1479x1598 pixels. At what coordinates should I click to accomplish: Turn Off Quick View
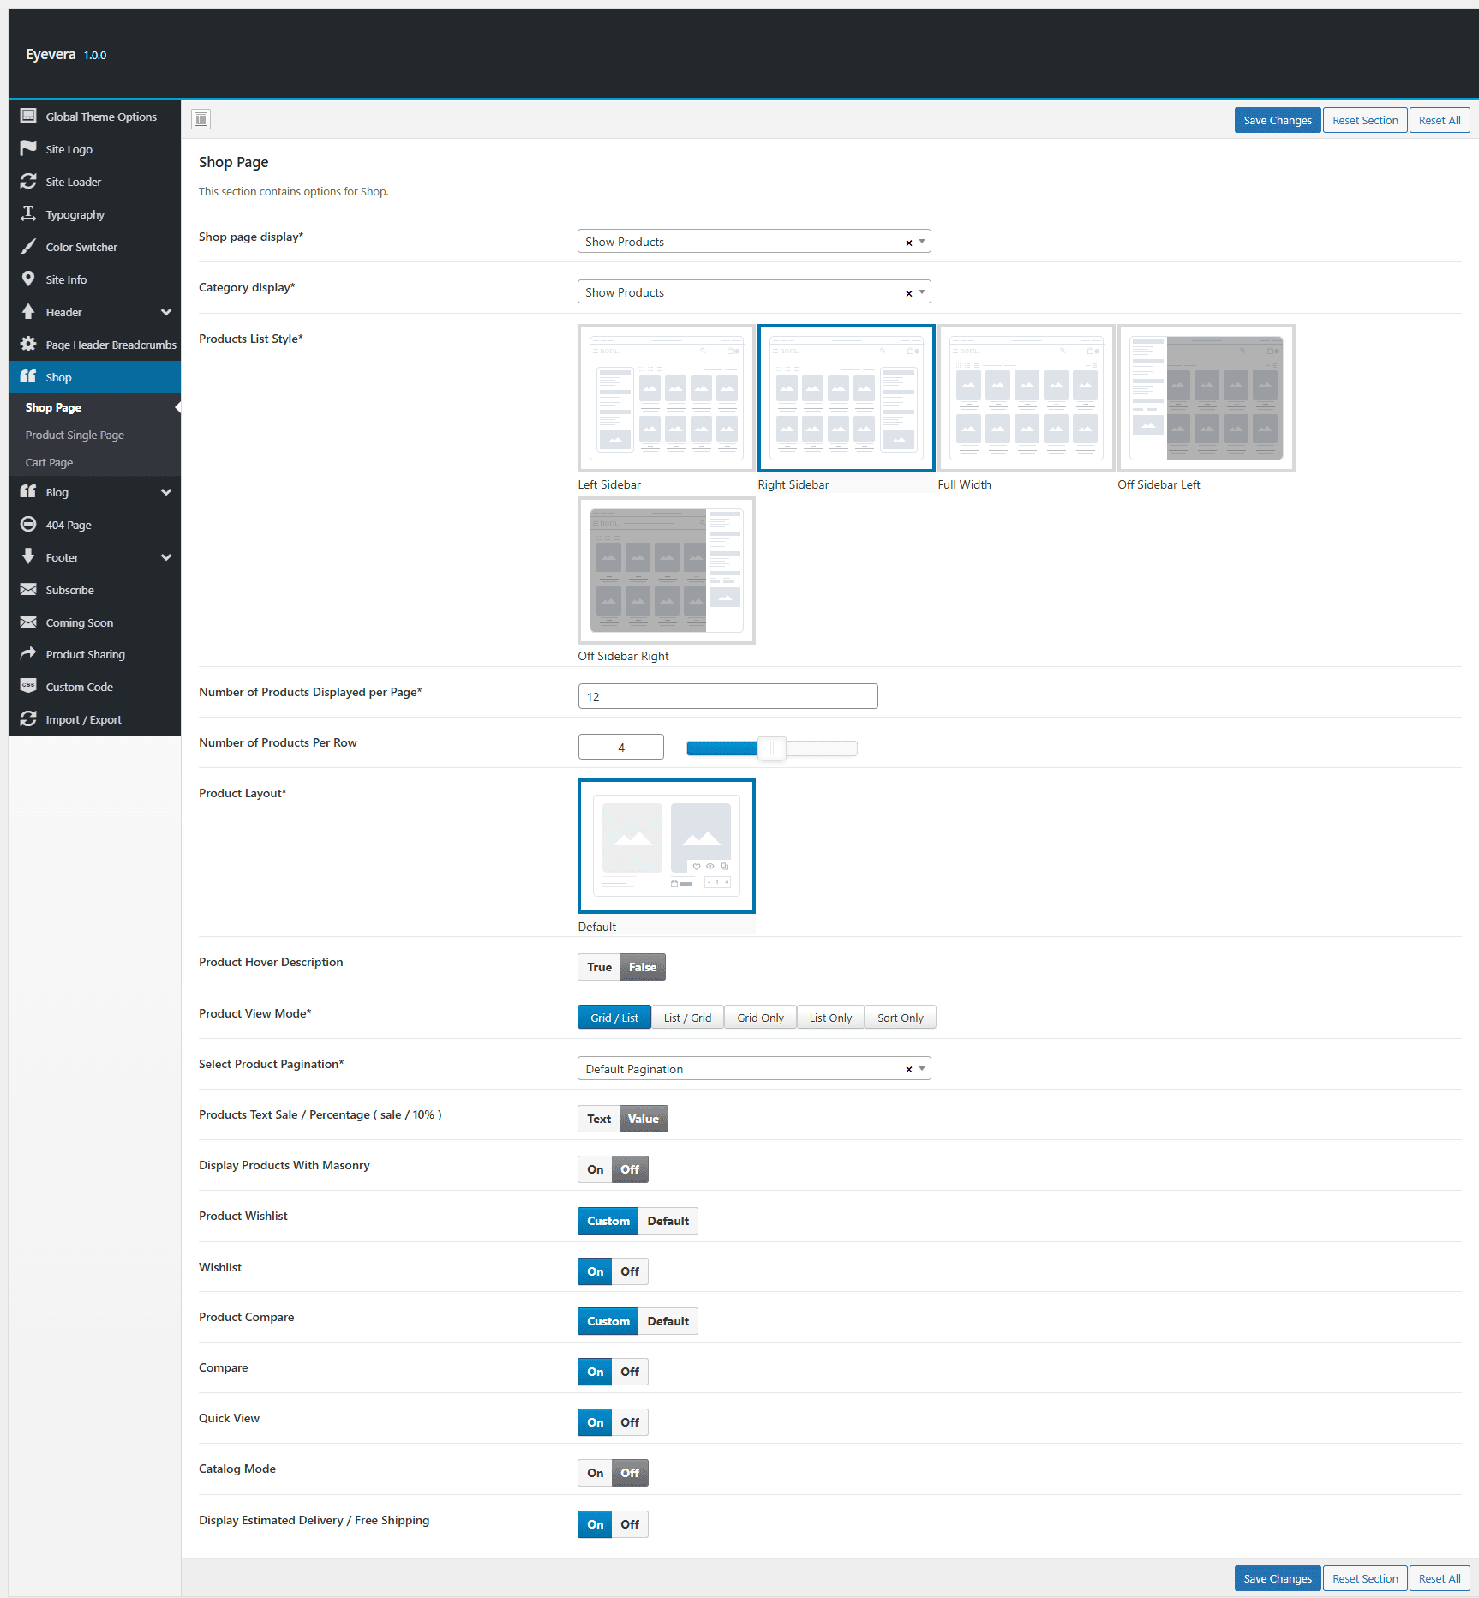pyautogui.click(x=630, y=1422)
